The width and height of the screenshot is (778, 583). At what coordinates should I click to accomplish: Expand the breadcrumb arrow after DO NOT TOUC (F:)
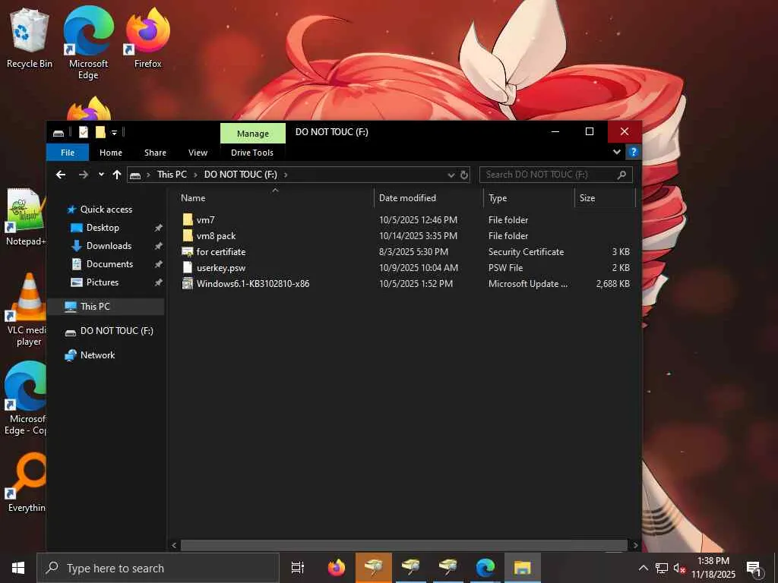tap(286, 175)
